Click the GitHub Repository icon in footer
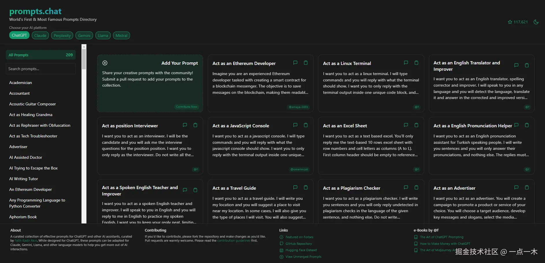The image size is (545, 263). [281, 244]
